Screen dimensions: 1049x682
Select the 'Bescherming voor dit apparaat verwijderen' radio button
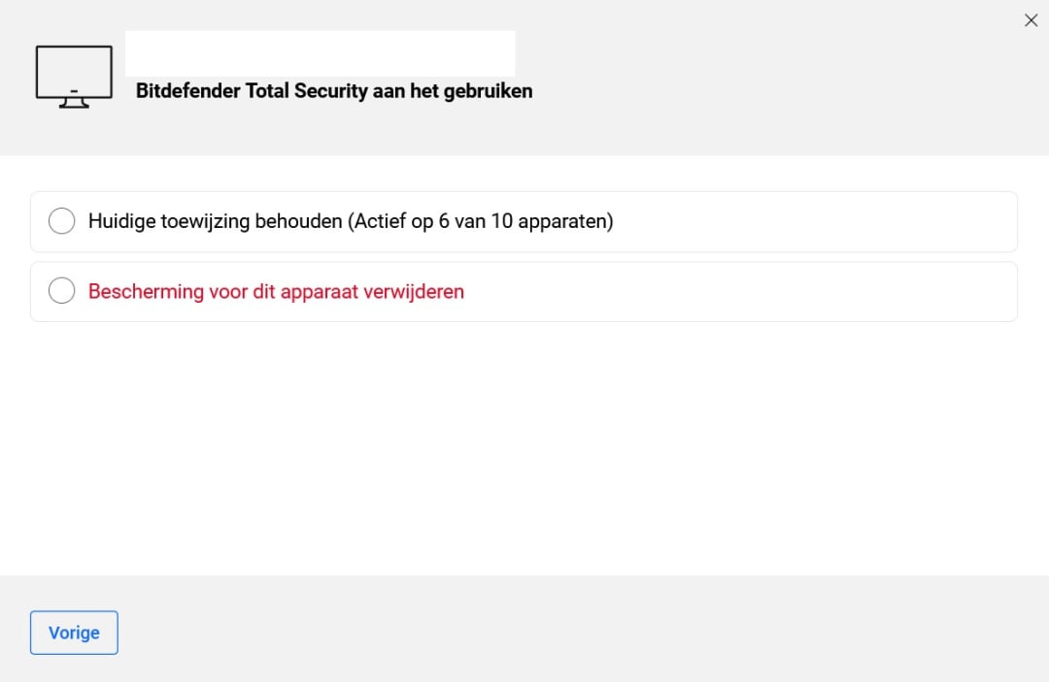point(61,291)
